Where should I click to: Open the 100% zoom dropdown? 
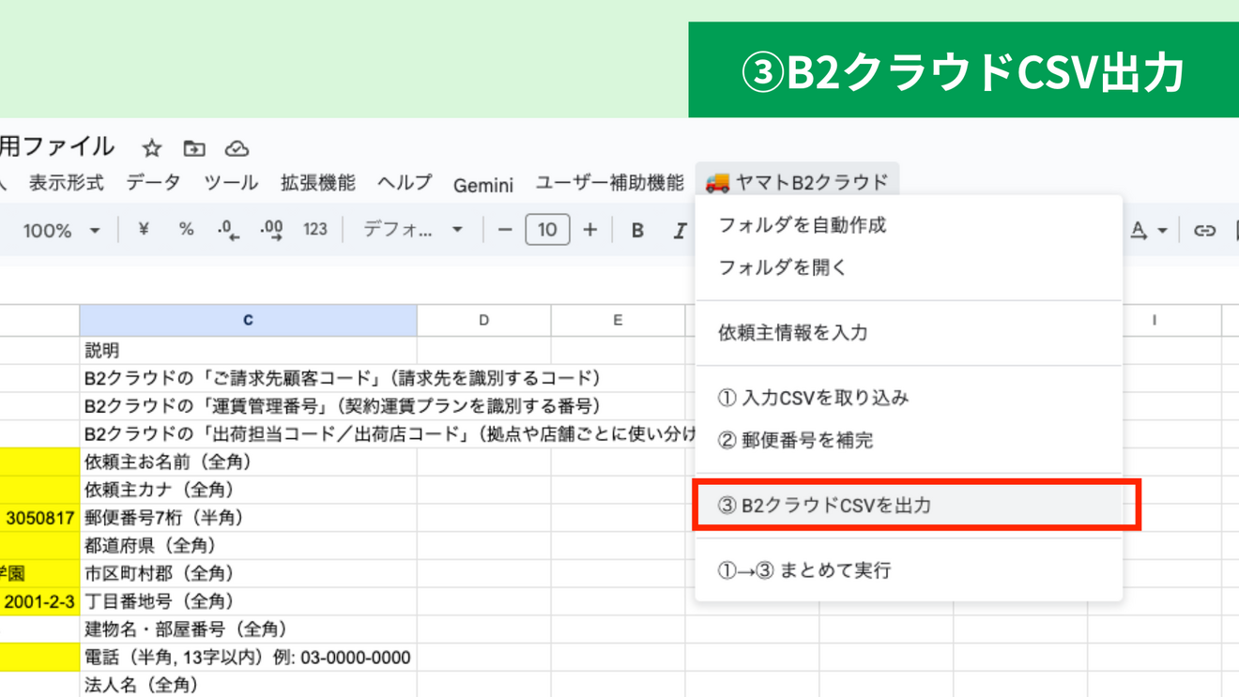(61, 230)
